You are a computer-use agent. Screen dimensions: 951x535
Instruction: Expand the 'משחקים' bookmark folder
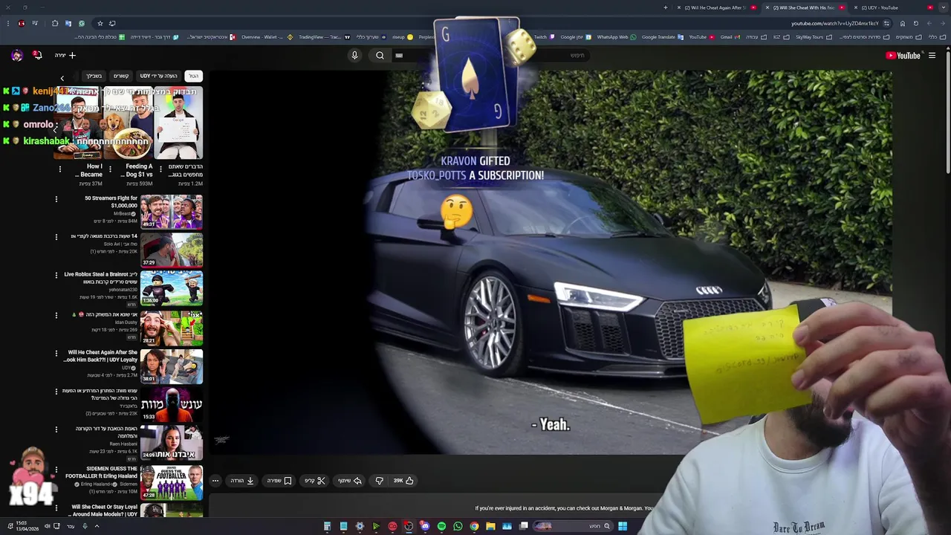click(909, 37)
